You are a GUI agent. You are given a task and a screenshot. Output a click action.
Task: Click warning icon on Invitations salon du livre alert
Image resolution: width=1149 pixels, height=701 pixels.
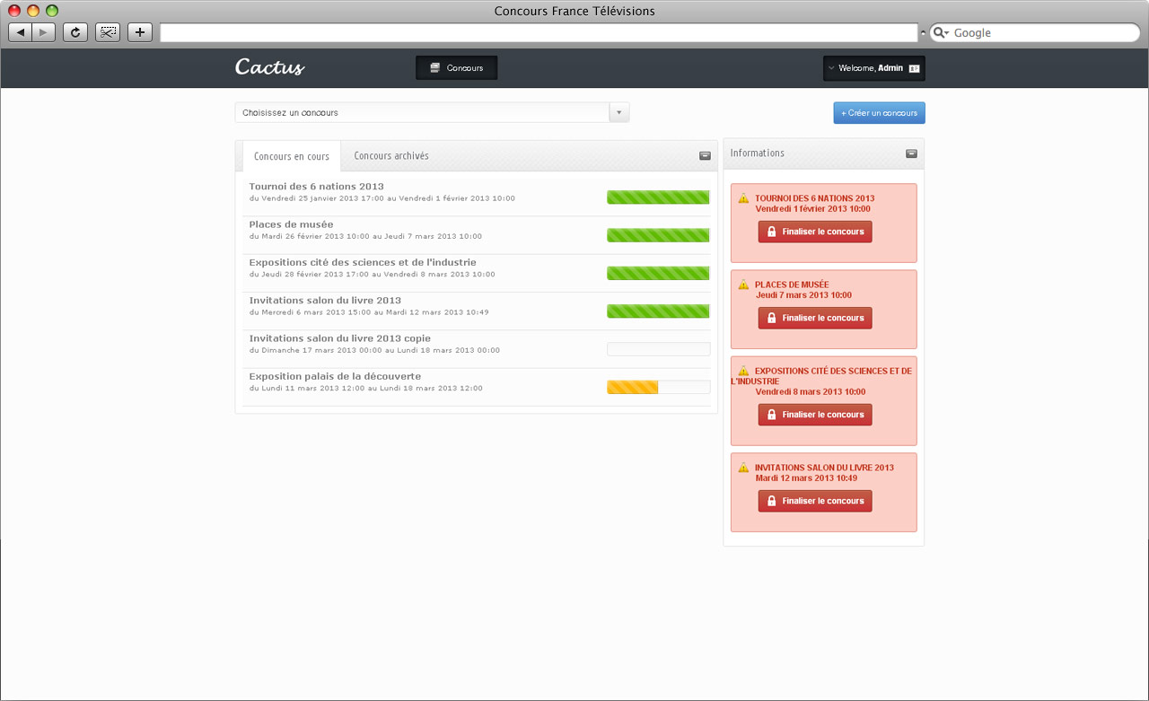click(x=743, y=468)
